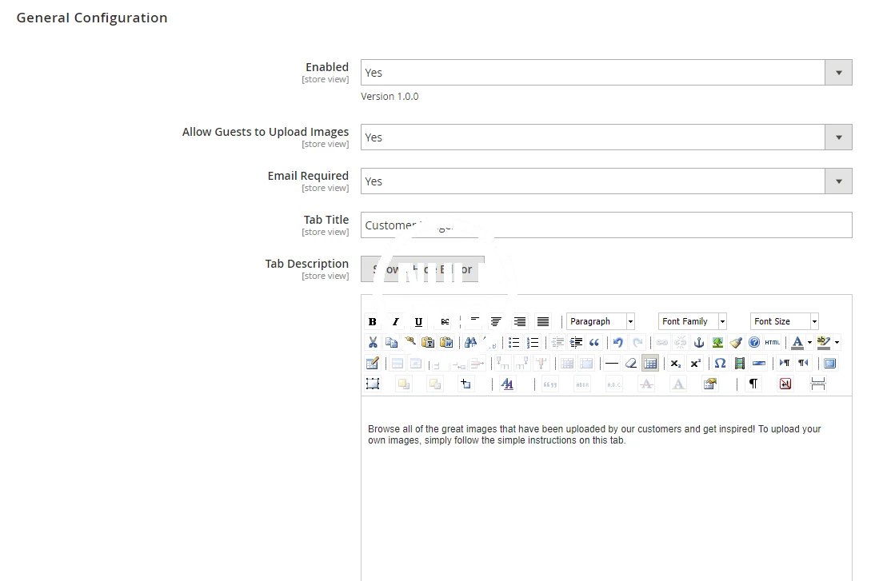Open the Paragraph format dropdown
The image size is (891, 581).
600,322
